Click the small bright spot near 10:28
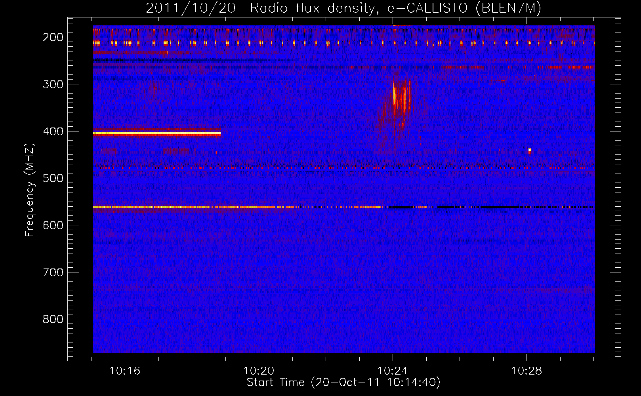Screen dimensions: 641x396 [530, 150]
